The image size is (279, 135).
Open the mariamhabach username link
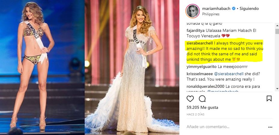point(216,8)
